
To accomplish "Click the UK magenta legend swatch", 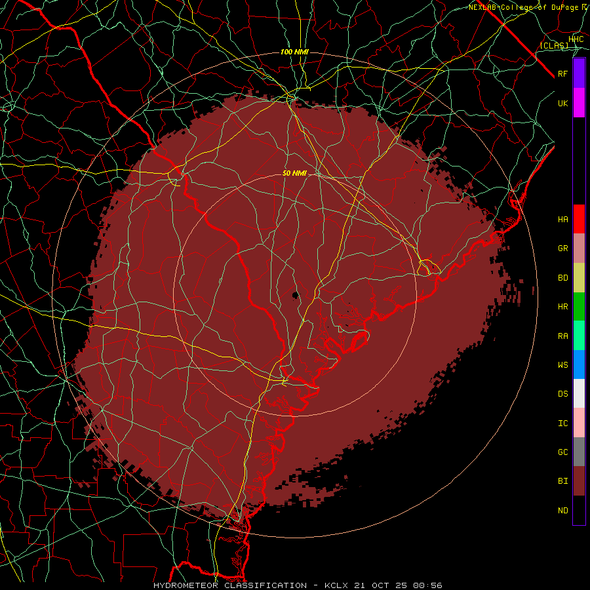I will (579, 103).
